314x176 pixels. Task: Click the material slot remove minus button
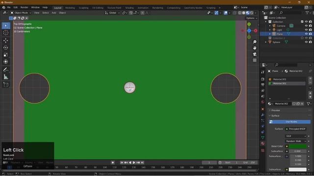[x=310, y=83]
